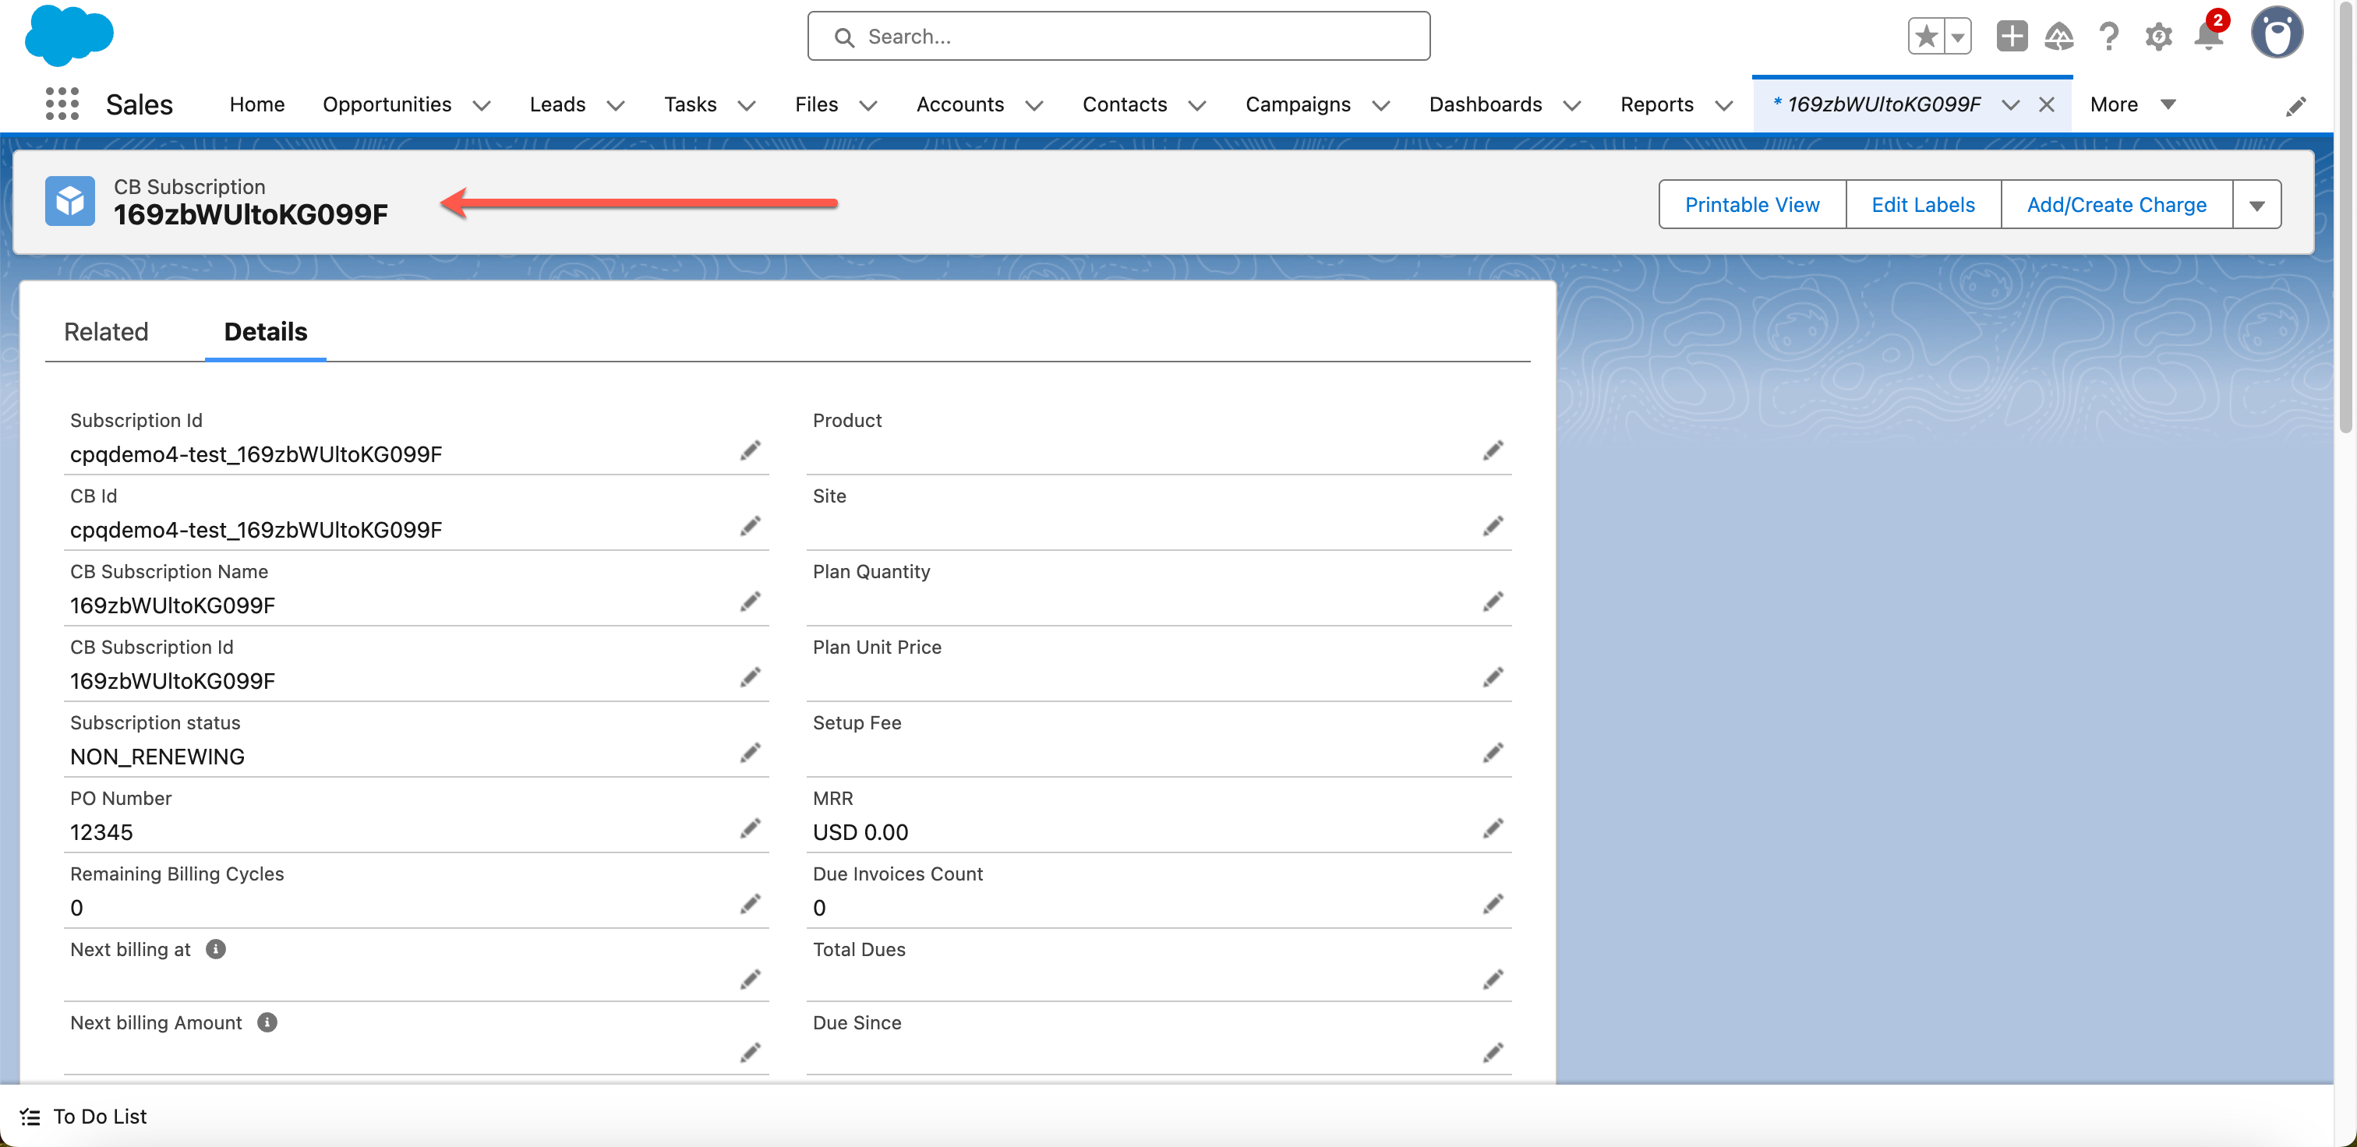Viewport: 2357px width, 1147px height.
Task: Open the notifications bell icon
Action: [x=2208, y=37]
